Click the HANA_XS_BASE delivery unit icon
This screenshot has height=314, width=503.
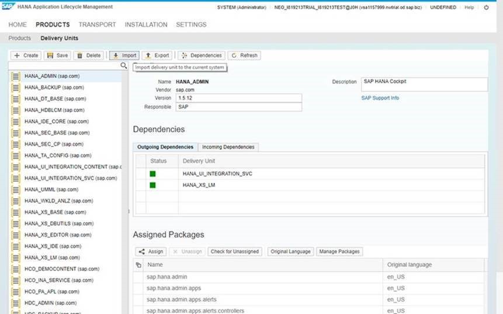[x=15, y=212]
